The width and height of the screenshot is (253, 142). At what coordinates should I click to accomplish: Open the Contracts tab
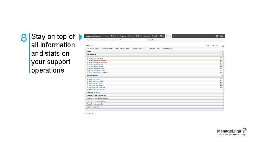tap(139, 36)
